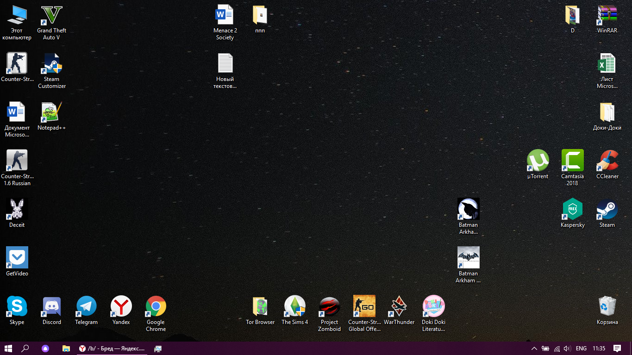Select the Project Zomboid shortcut
632x355 pixels.
[x=329, y=314]
